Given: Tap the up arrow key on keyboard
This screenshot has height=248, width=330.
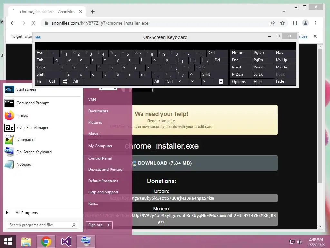Looking at the screenshot, I should [191, 74].
